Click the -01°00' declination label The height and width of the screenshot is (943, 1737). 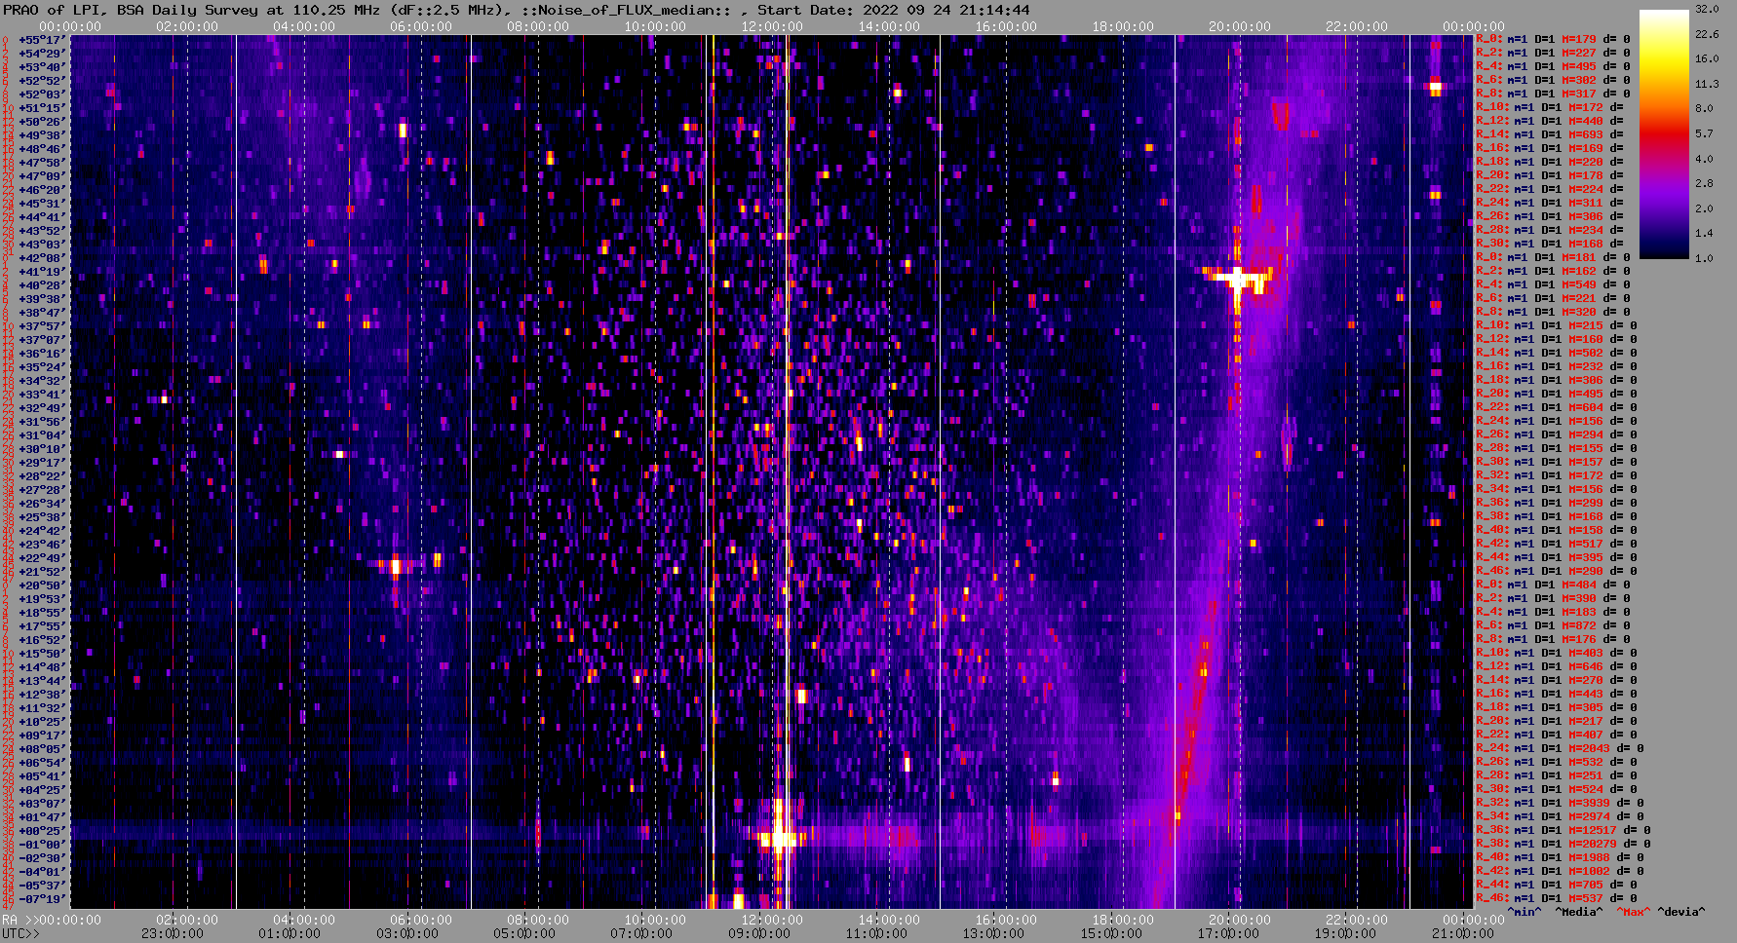41,844
